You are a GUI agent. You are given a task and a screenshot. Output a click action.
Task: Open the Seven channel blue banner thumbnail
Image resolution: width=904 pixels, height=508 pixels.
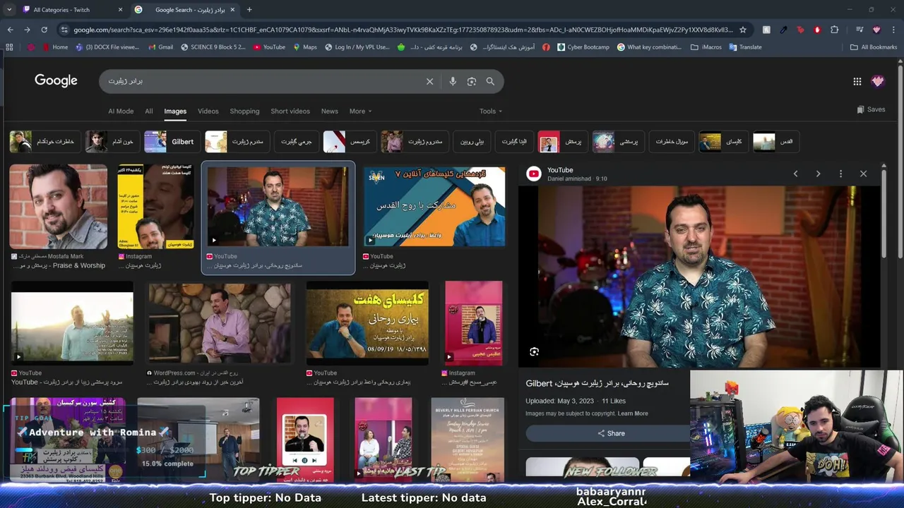434,207
